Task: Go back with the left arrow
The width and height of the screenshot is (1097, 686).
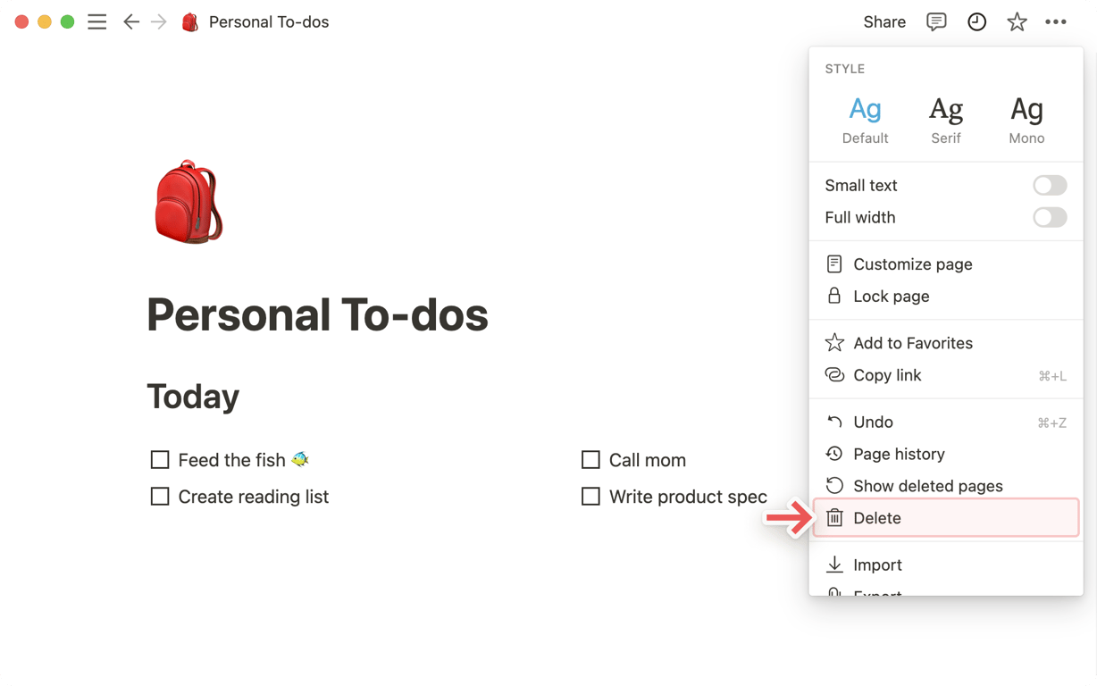Action: (x=131, y=22)
